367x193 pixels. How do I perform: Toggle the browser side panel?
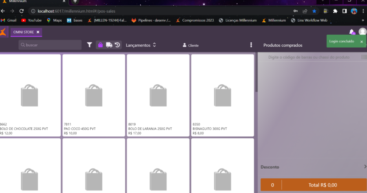click(345, 11)
